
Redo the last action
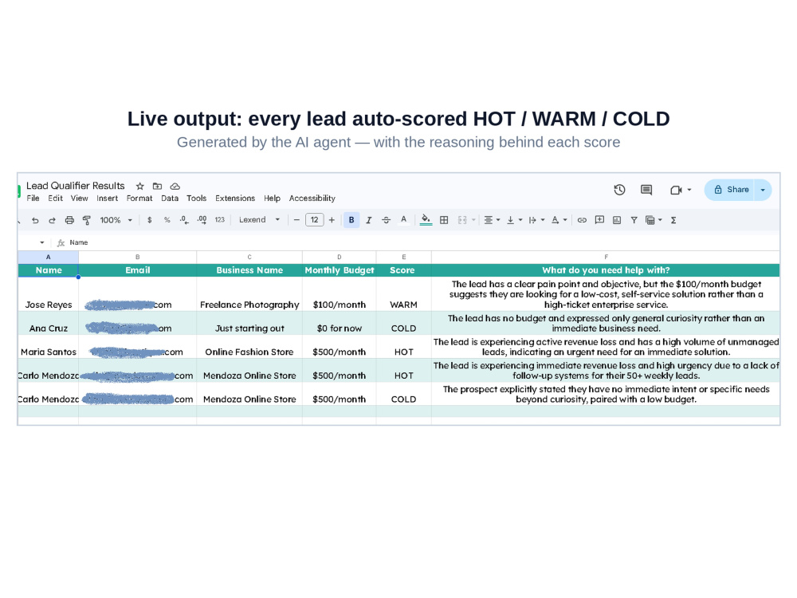point(52,220)
